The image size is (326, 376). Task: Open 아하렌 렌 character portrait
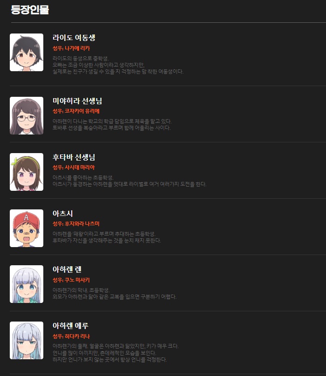tap(27, 284)
